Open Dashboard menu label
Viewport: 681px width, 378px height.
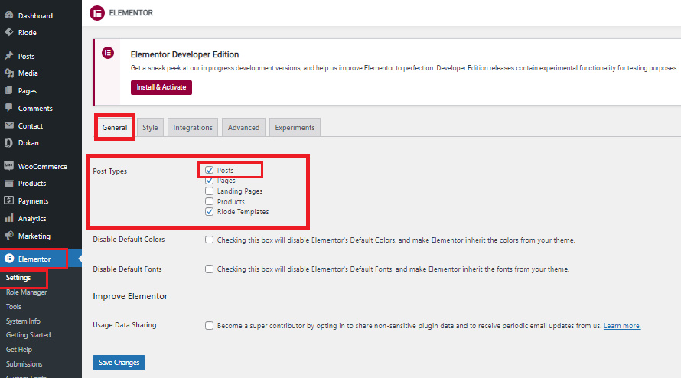35,15
